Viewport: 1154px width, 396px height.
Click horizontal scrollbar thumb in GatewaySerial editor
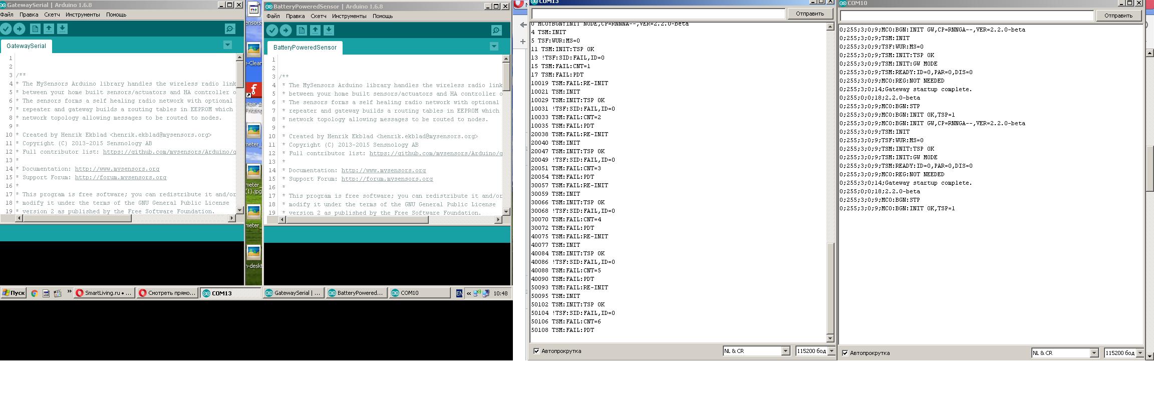click(77, 218)
